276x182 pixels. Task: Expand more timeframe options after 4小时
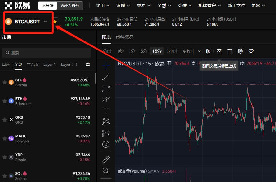(x=199, y=51)
